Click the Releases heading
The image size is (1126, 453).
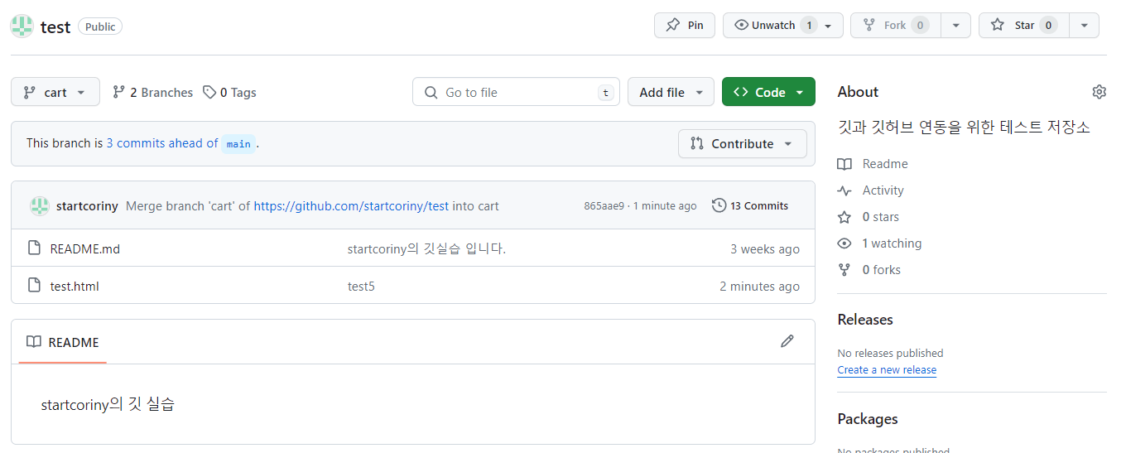point(865,320)
